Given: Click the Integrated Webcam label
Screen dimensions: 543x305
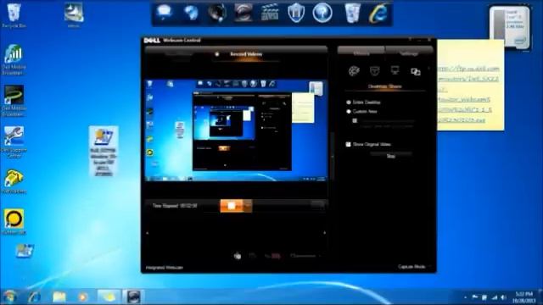Looking at the screenshot, I should click(165, 268).
